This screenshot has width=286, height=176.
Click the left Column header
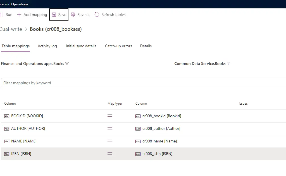click(10, 104)
